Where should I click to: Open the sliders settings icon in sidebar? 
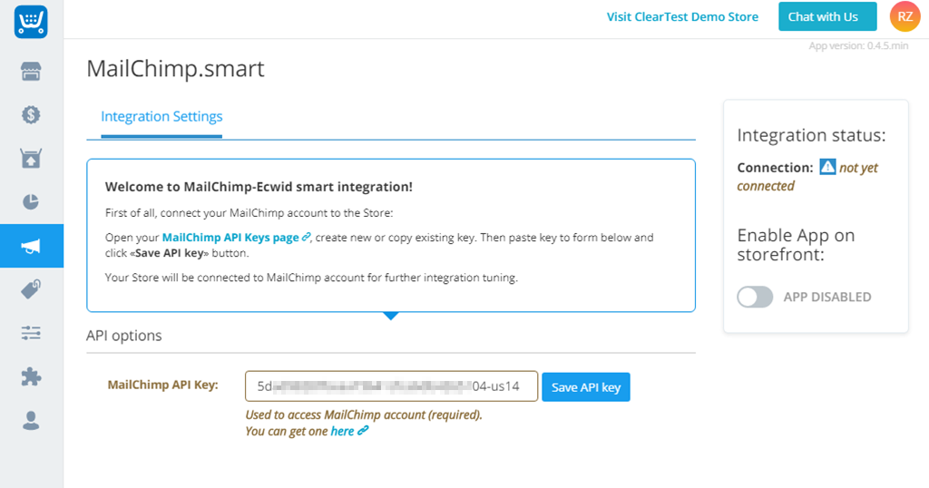pos(31,333)
